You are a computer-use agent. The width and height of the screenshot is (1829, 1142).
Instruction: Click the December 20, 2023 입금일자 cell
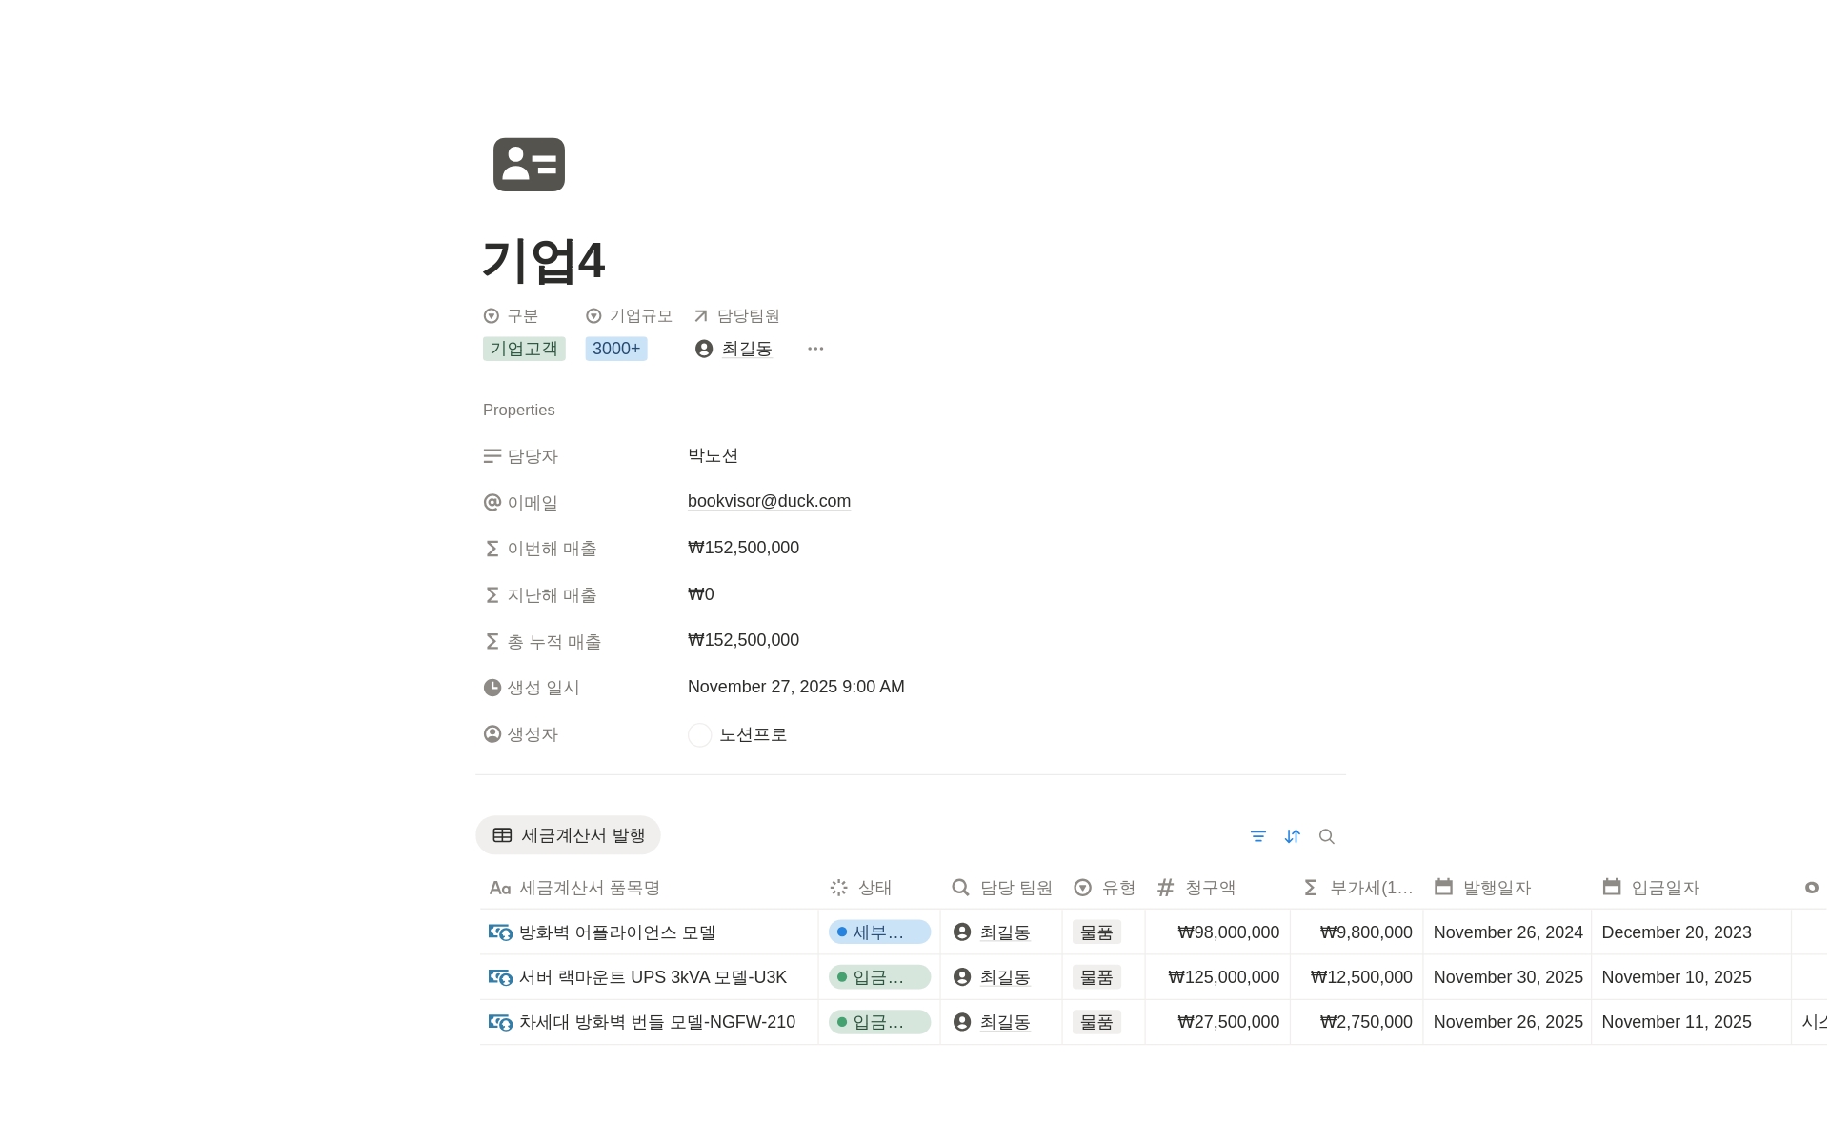tap(1691, 932)
